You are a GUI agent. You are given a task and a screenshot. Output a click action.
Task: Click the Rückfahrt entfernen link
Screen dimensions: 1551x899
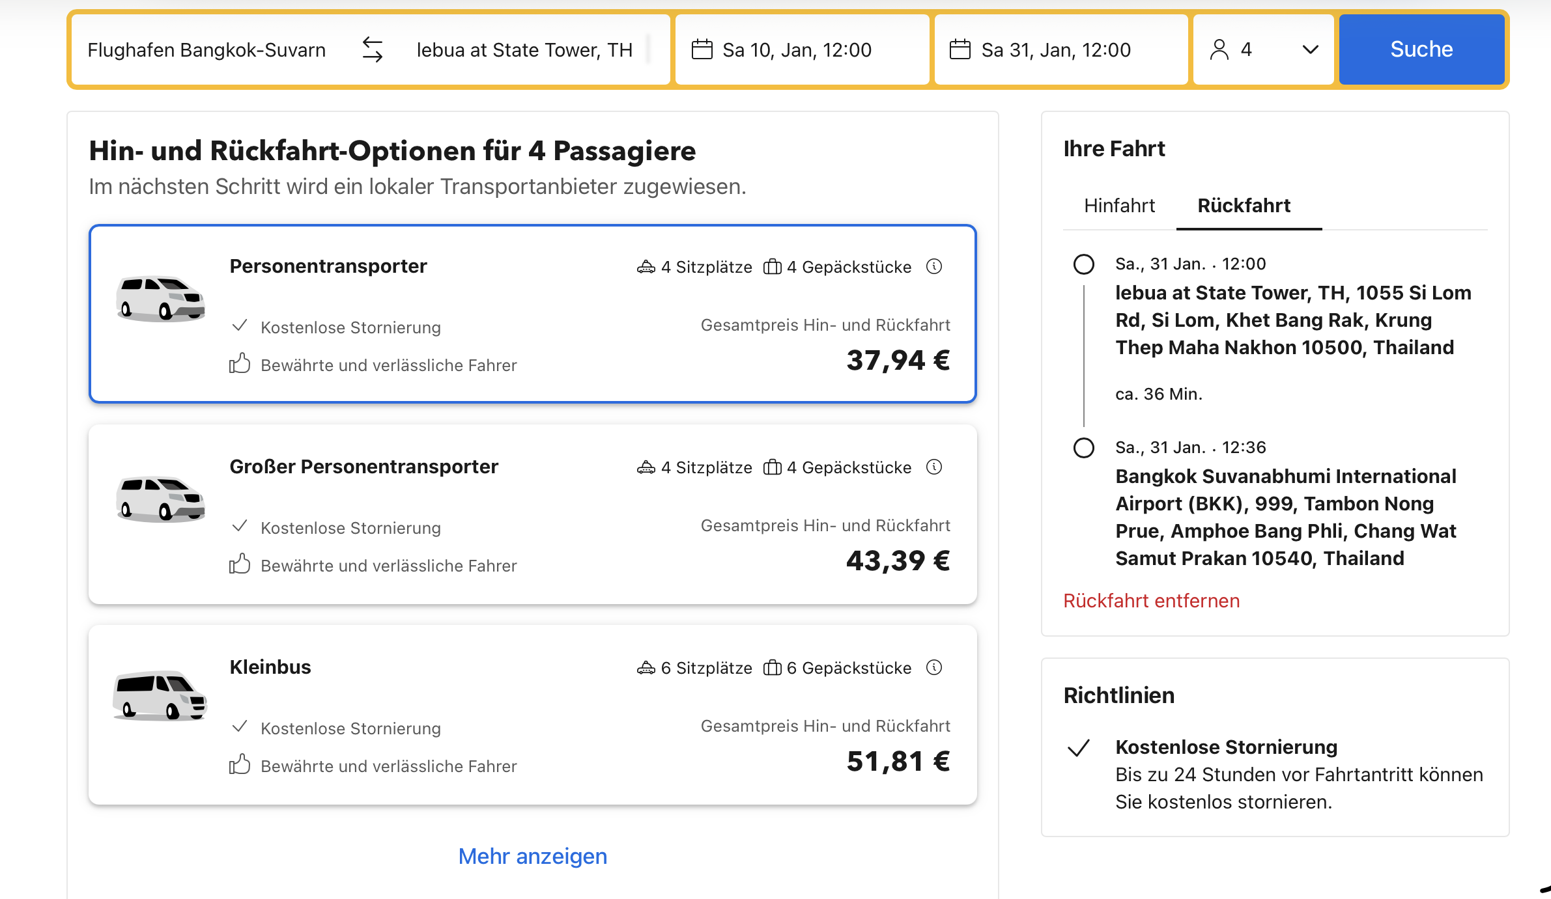click(1151, 600)
